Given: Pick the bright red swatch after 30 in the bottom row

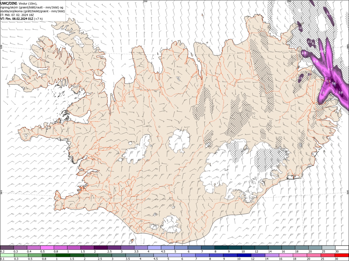Looking at the screenshot, I should pyautogui.click(x=342, y=255).
